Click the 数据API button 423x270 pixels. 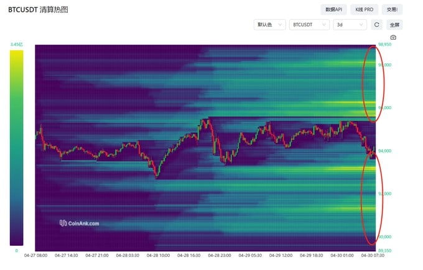click(x=334, y=9)
